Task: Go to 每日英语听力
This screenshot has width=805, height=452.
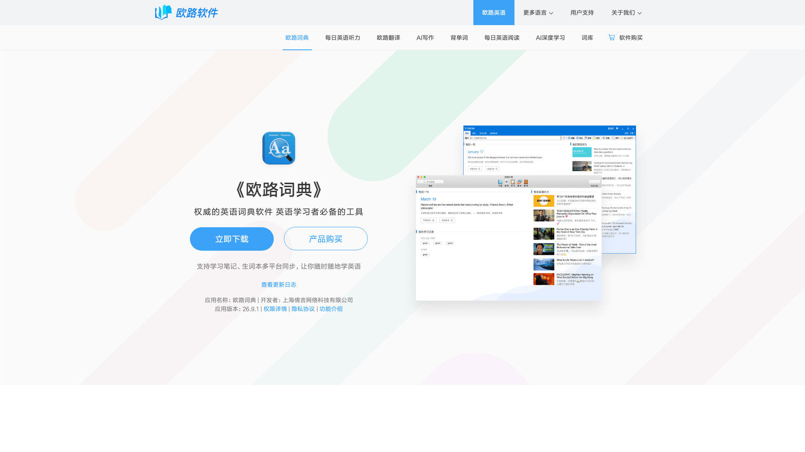Action: (x=343, y=38)
